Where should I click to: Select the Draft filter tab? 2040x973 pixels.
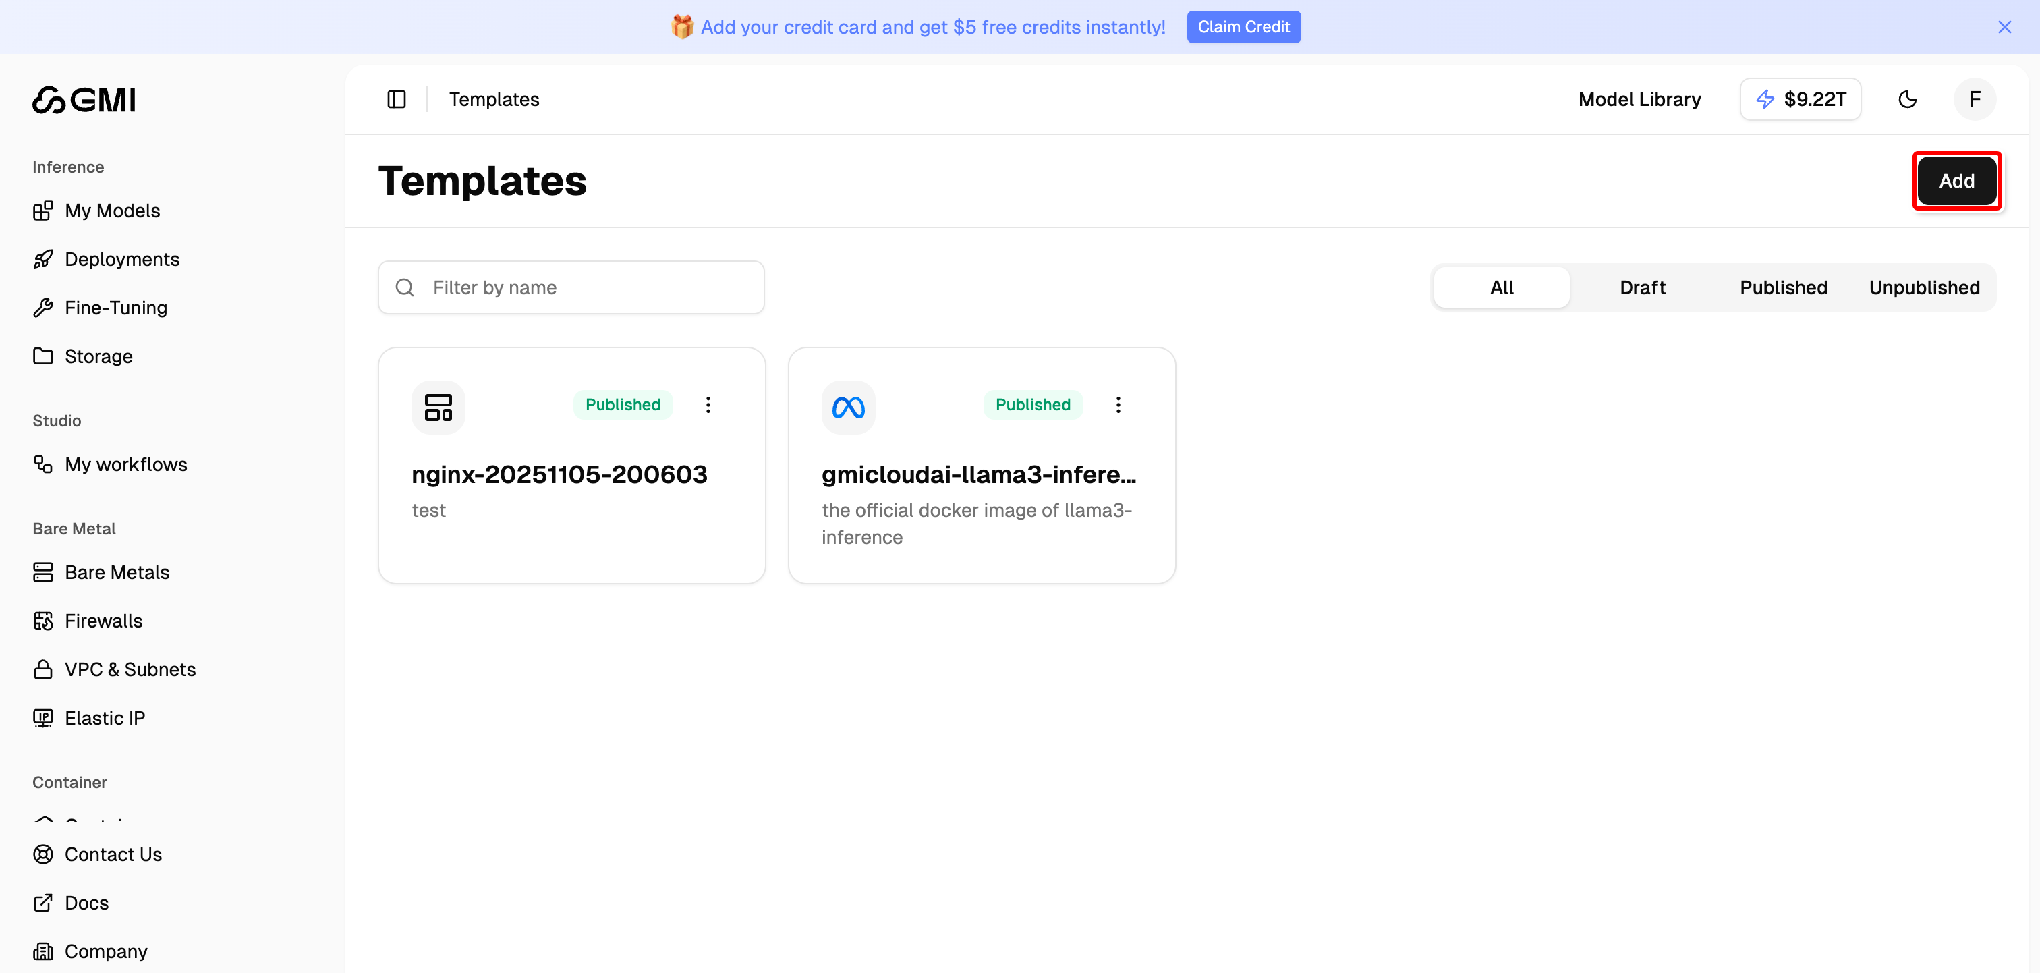pos(1642,287)
